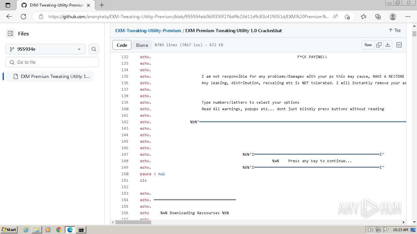The image size is (417, 234).
Task: Open Windows Media Player from taskbar
Action: pyautogui.click(x=48, y=230)
